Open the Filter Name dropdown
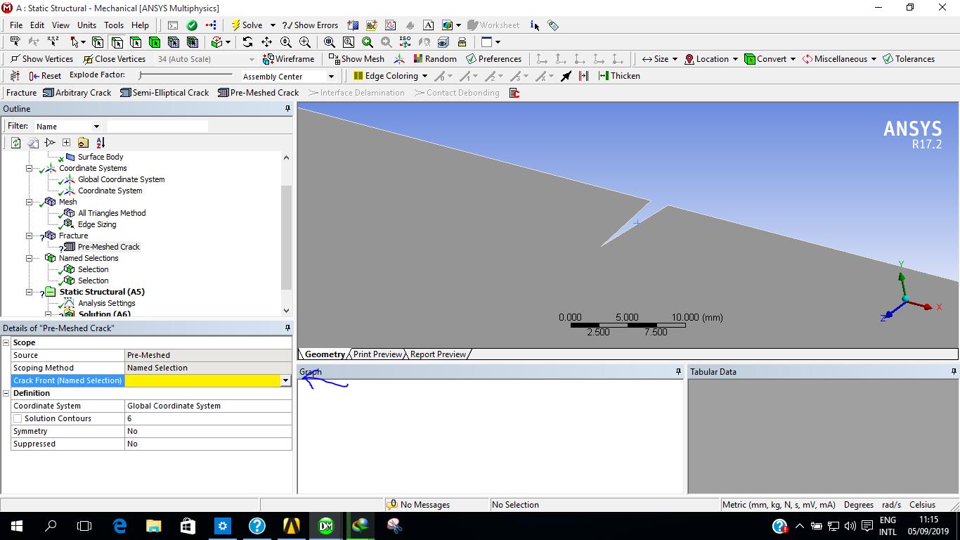Screen dimensions: 960x540 pyautogui.click(x=96, y=127)
